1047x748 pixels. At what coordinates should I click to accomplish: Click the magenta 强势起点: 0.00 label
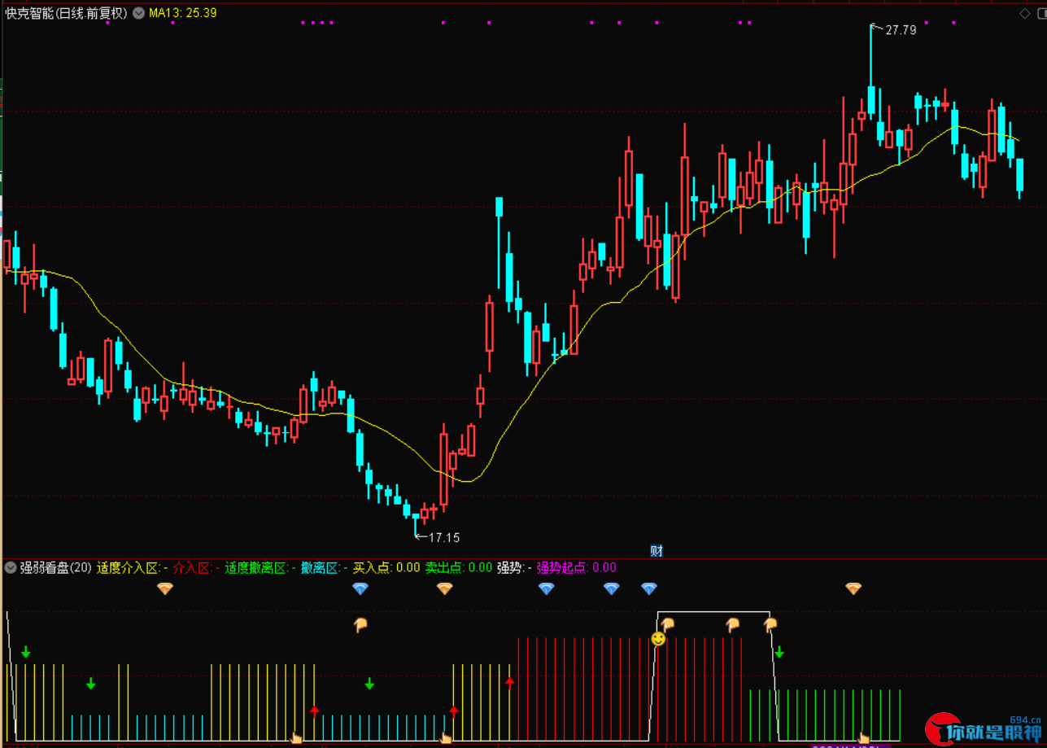[576, 567]
